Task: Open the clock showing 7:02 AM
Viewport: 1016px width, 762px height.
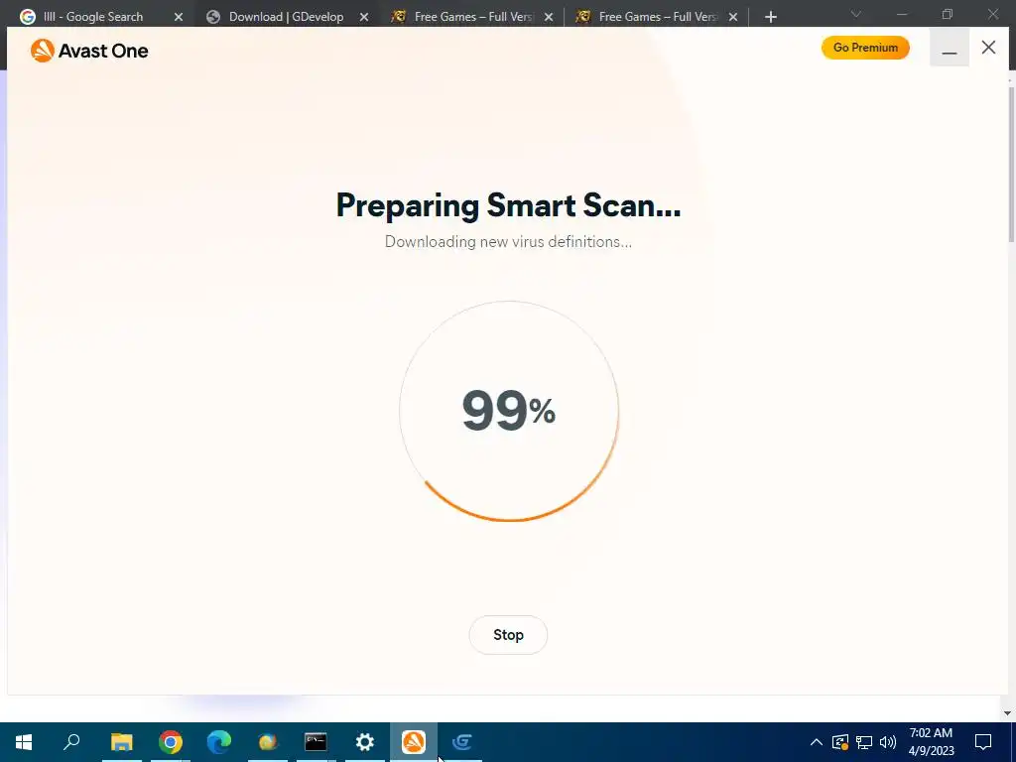Action: (x=931, y=742)
